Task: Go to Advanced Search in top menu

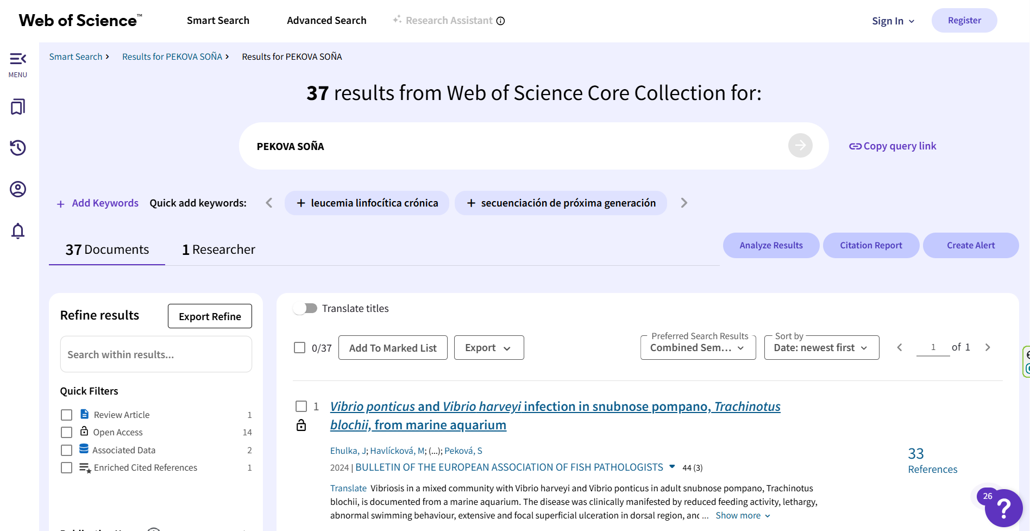Action: click(x=326, y=21)
